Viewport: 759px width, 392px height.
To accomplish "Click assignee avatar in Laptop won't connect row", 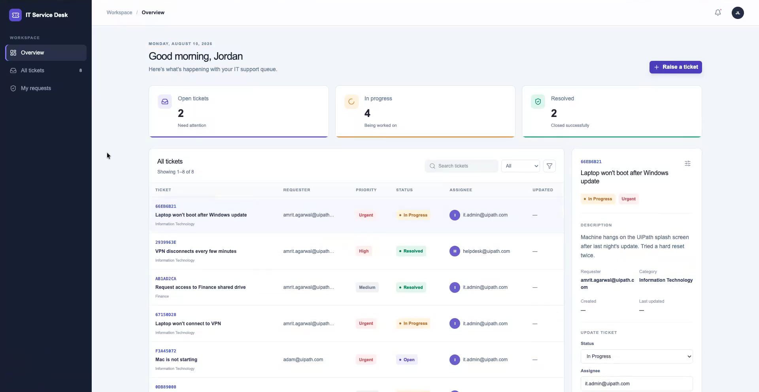I will tap(455, 324).
